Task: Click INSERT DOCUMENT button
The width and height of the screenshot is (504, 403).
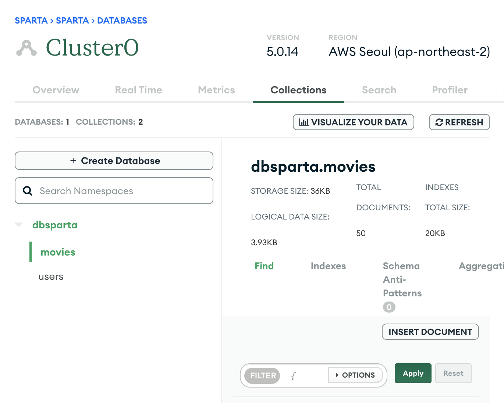Action: [430, 332]
